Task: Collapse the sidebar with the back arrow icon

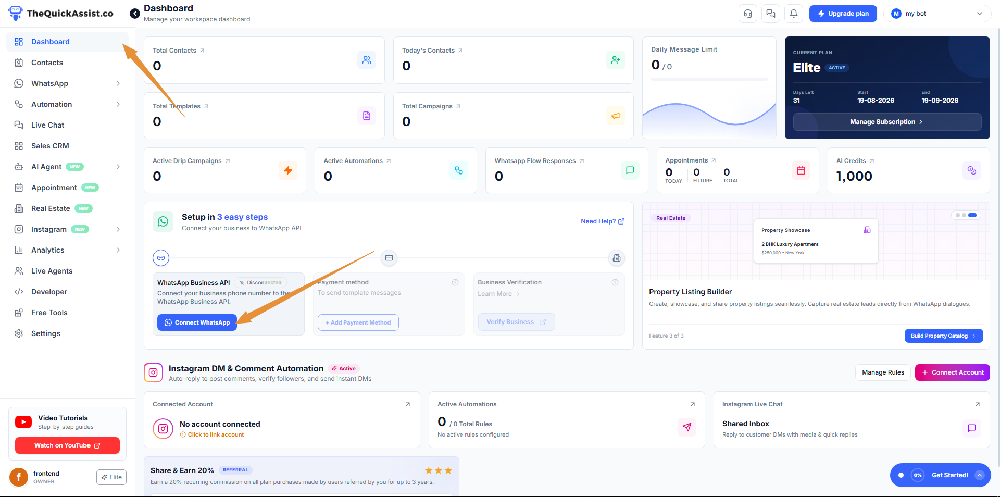Action: pos(134,14)
